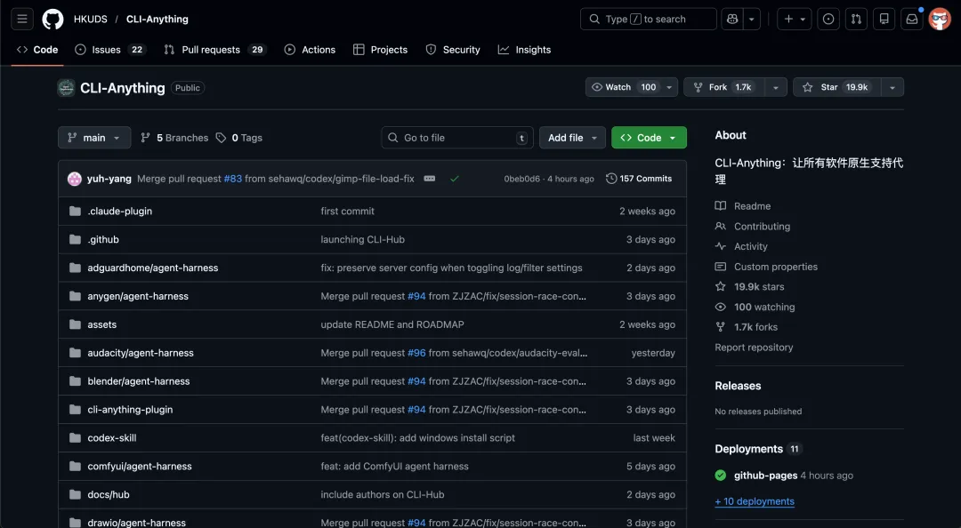This screenshot has width=961, height=528.
Task: Click the Type / to search field
Action: coord(649,19)
